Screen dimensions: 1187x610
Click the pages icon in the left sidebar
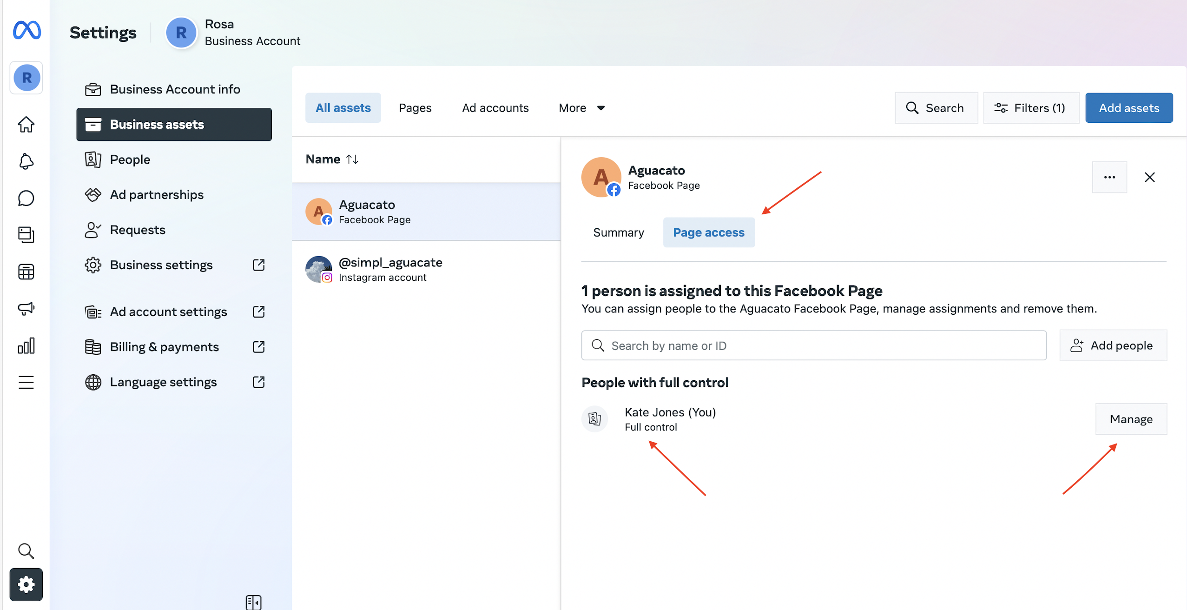tap(26, 235)
